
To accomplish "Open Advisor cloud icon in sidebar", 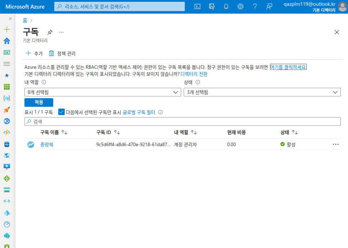I will click(7, 236).
